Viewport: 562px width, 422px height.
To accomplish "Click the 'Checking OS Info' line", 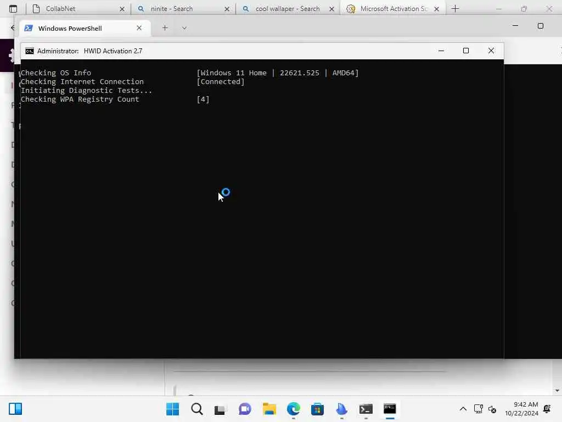I will coord(56,73).
